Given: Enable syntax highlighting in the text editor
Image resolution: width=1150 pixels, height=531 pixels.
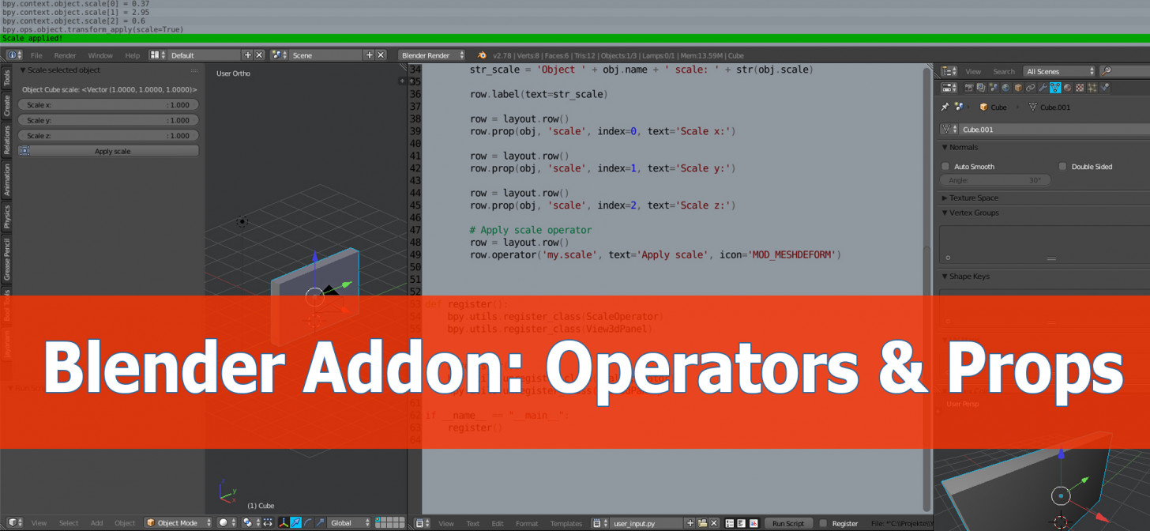Looking at the screenshot, I should tap(754, 522).
